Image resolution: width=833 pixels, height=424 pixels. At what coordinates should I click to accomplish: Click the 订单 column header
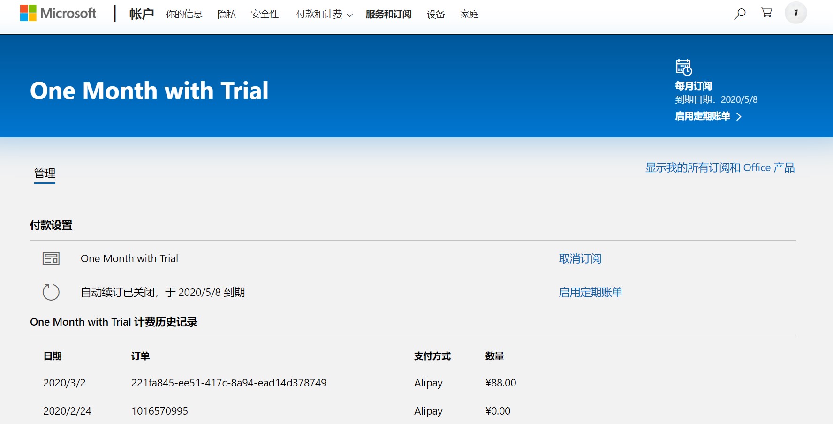(140, 356)
